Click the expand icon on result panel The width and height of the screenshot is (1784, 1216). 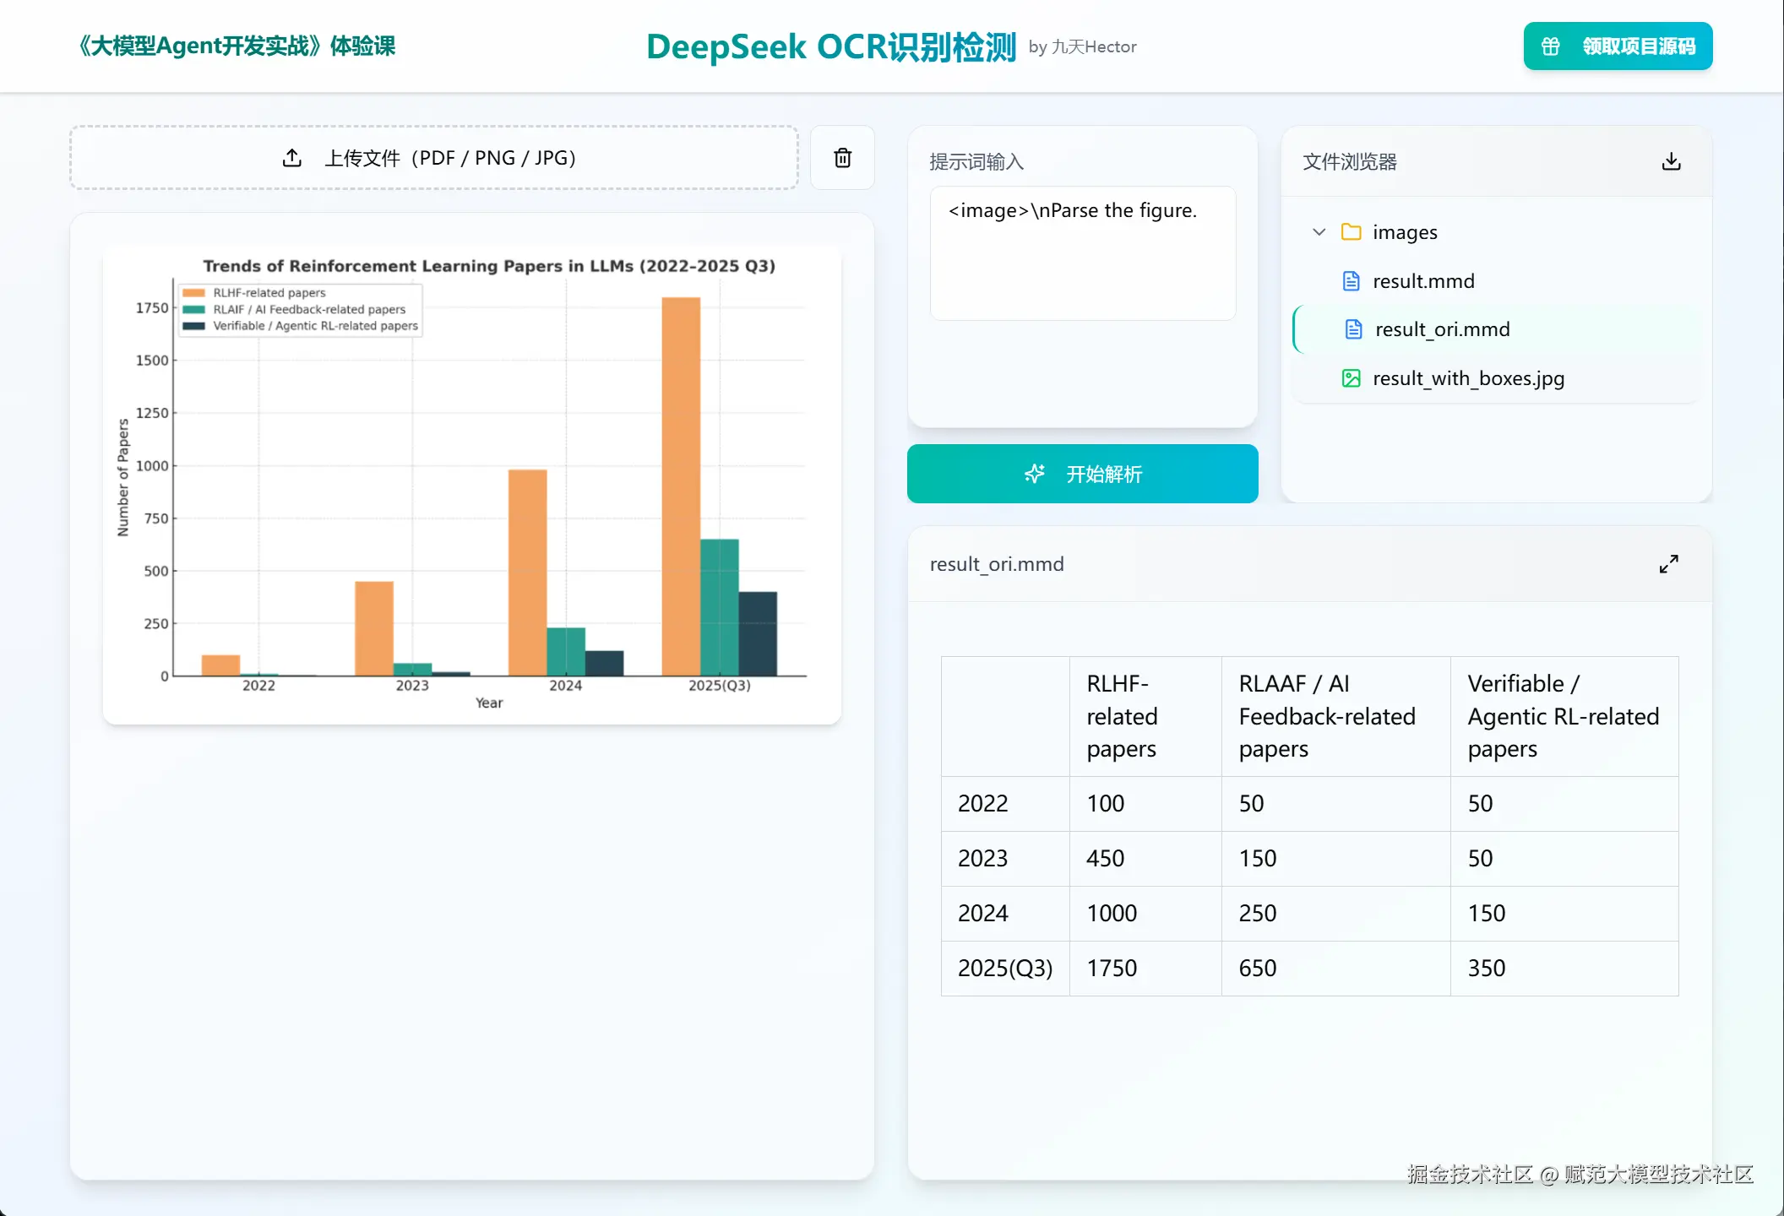(1668, 564)
